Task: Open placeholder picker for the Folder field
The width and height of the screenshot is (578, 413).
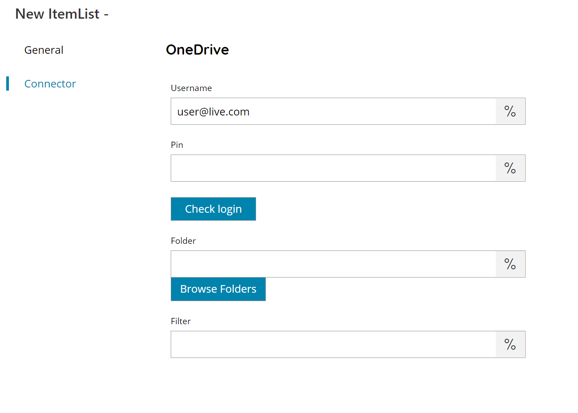Action: click(x=510, y=264)
